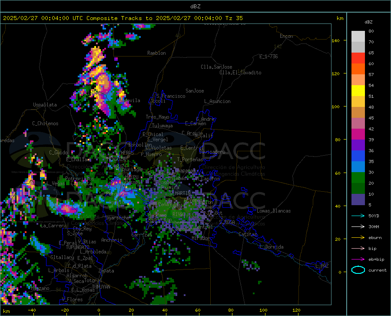Image resolution: width=391 pixels, height=316 pixels.
Task: Pick the bright yellow swatch in dBZ legend
Action: pos(358,91)
